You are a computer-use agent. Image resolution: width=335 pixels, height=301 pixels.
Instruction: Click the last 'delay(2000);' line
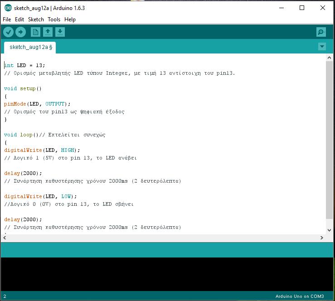click(23, 219)
